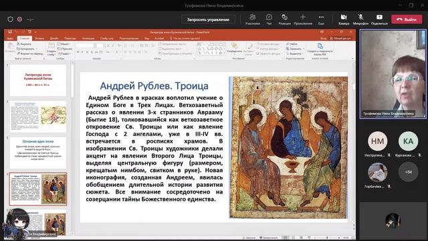Click the HM participant avatar
This screenshot has width=428, height=241.
pos(377,141)
